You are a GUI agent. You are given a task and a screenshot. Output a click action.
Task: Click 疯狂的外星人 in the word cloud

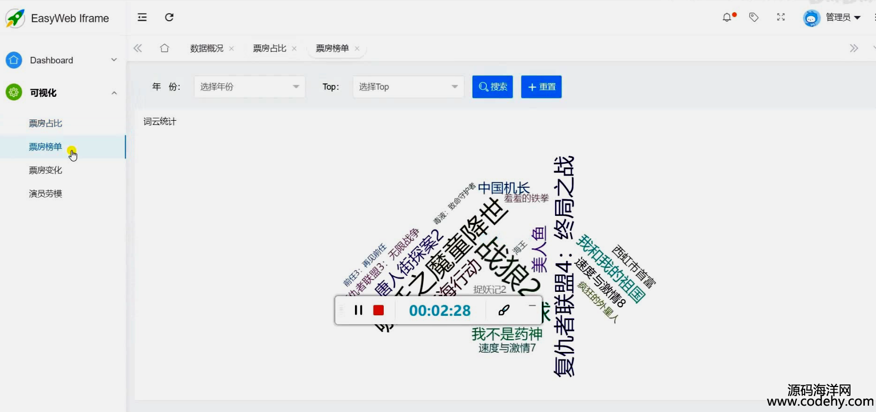[598, 302]
